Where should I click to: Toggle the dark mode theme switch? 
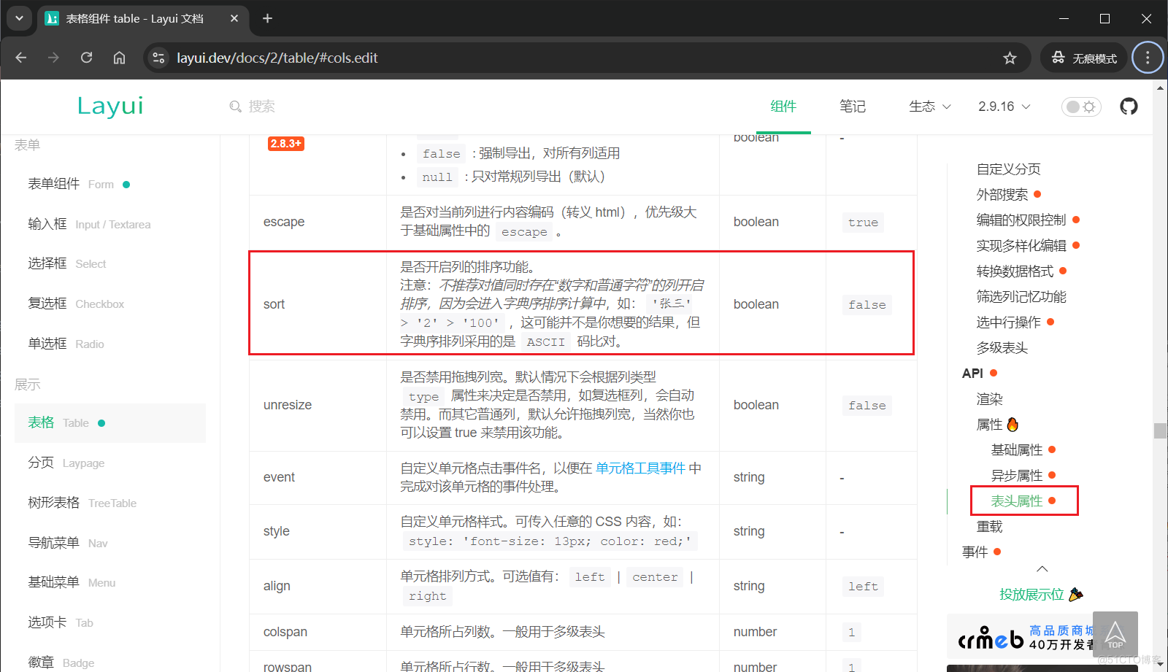(1080, 107)
